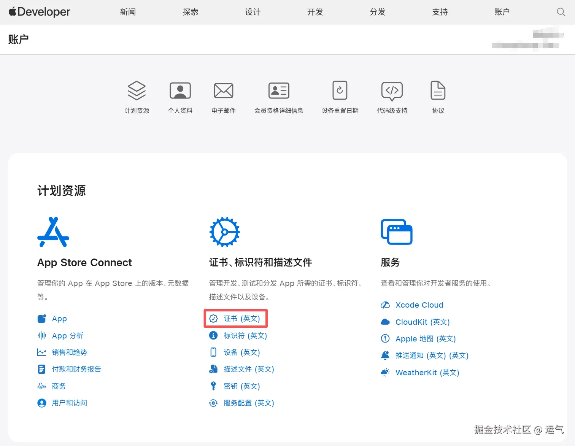This screenshot has width=575, height=446.
Task: Click the App Store Connect heading
Action: click(x=84, y=263)
